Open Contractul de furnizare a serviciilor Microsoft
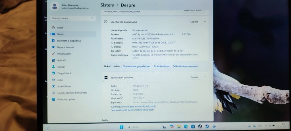 [133, 107]
